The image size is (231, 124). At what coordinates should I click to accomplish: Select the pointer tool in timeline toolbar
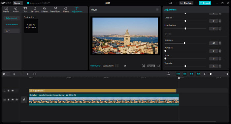[4, 74]
